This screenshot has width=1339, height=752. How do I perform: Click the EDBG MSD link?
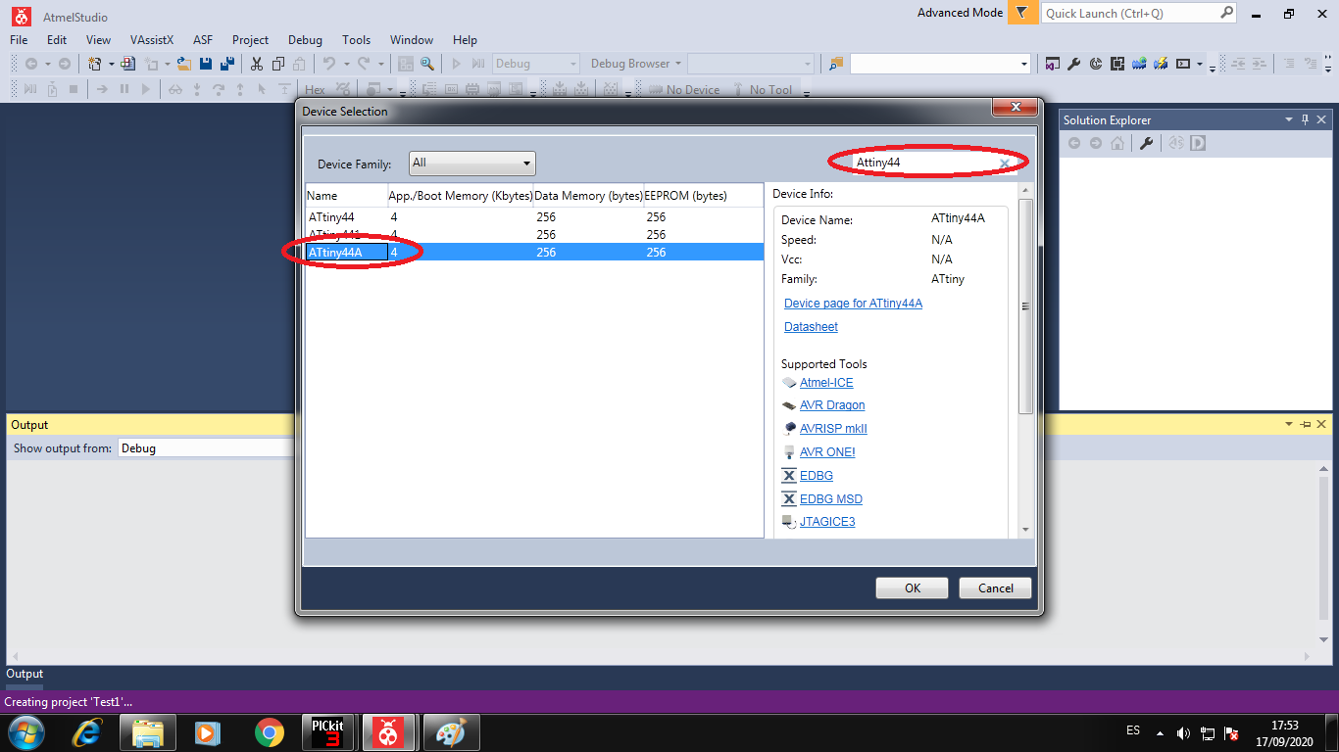click(831, 499)
